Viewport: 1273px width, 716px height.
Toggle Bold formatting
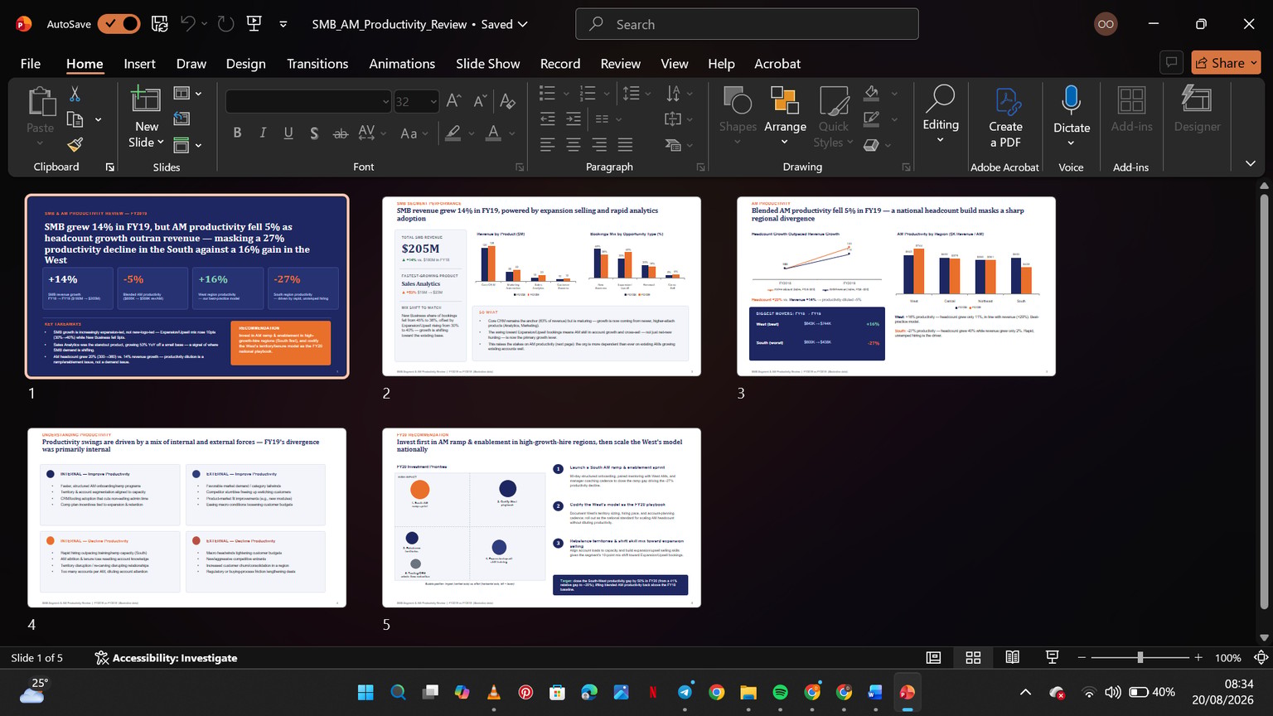click(x=237, y=133)
